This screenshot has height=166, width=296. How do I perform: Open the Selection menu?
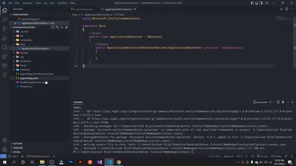[27, 3]
